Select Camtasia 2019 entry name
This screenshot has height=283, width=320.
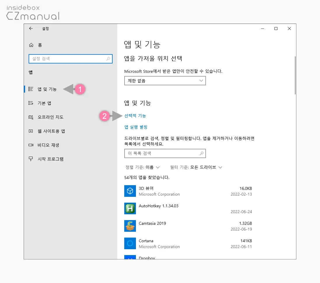point(152,223)
